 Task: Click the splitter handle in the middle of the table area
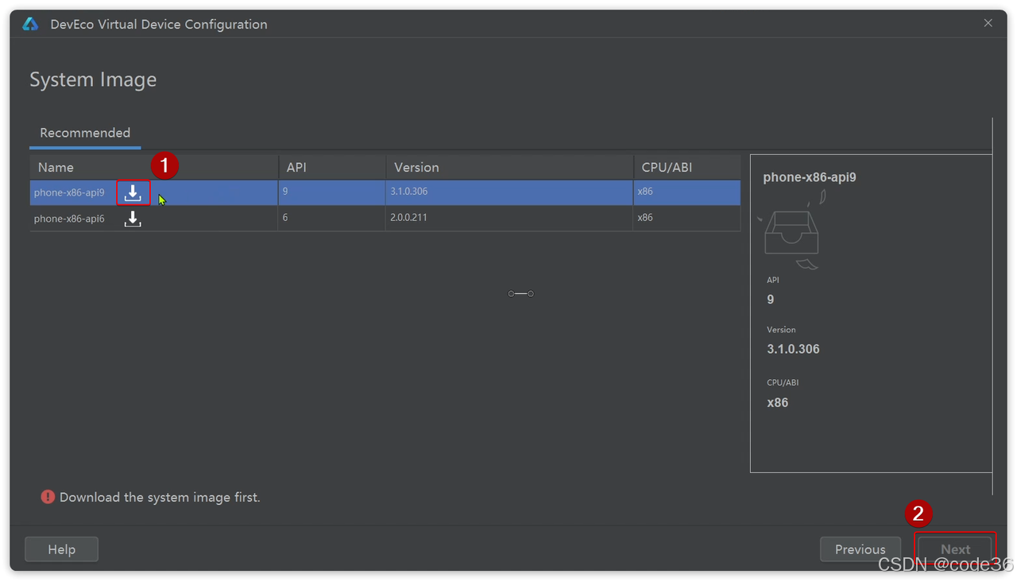[520, 293]
